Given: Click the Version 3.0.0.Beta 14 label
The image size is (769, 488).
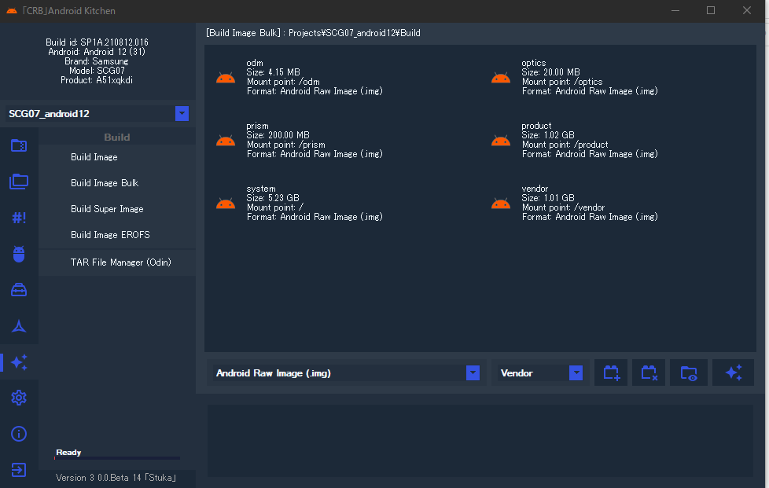Looking at the screenshot, I should click(116, 478).
